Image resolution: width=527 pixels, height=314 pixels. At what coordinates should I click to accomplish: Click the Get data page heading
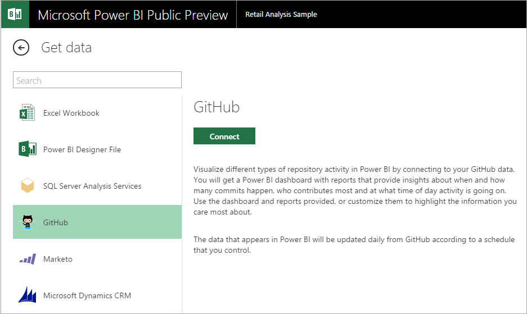pos(66,48)
